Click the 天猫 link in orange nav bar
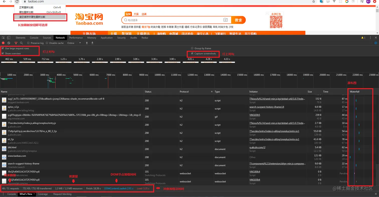 [x=114, y=34]
